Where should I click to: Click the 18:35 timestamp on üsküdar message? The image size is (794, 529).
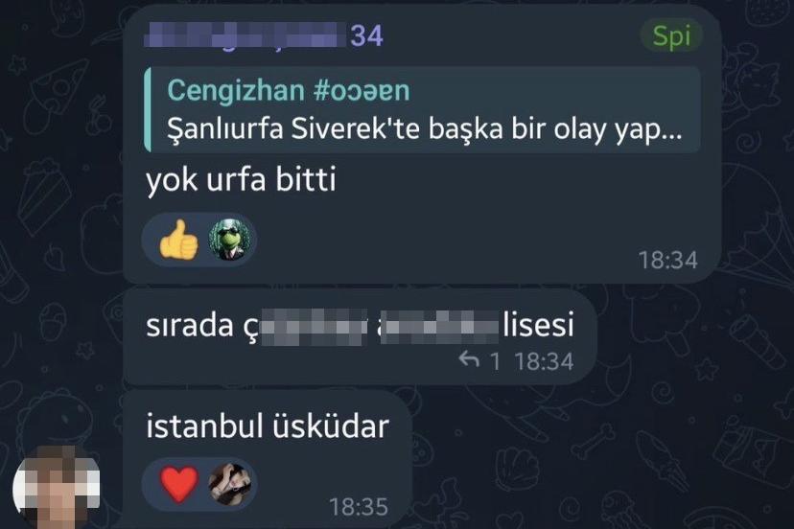point(359,507)
